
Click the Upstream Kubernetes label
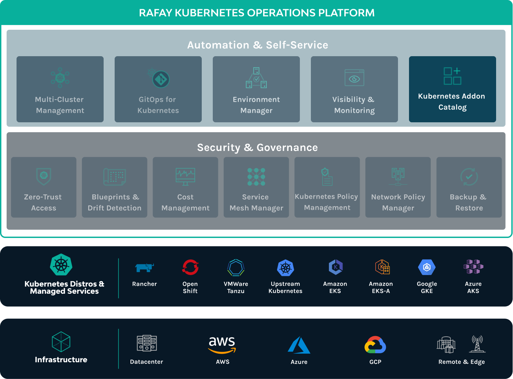(286, 287)
